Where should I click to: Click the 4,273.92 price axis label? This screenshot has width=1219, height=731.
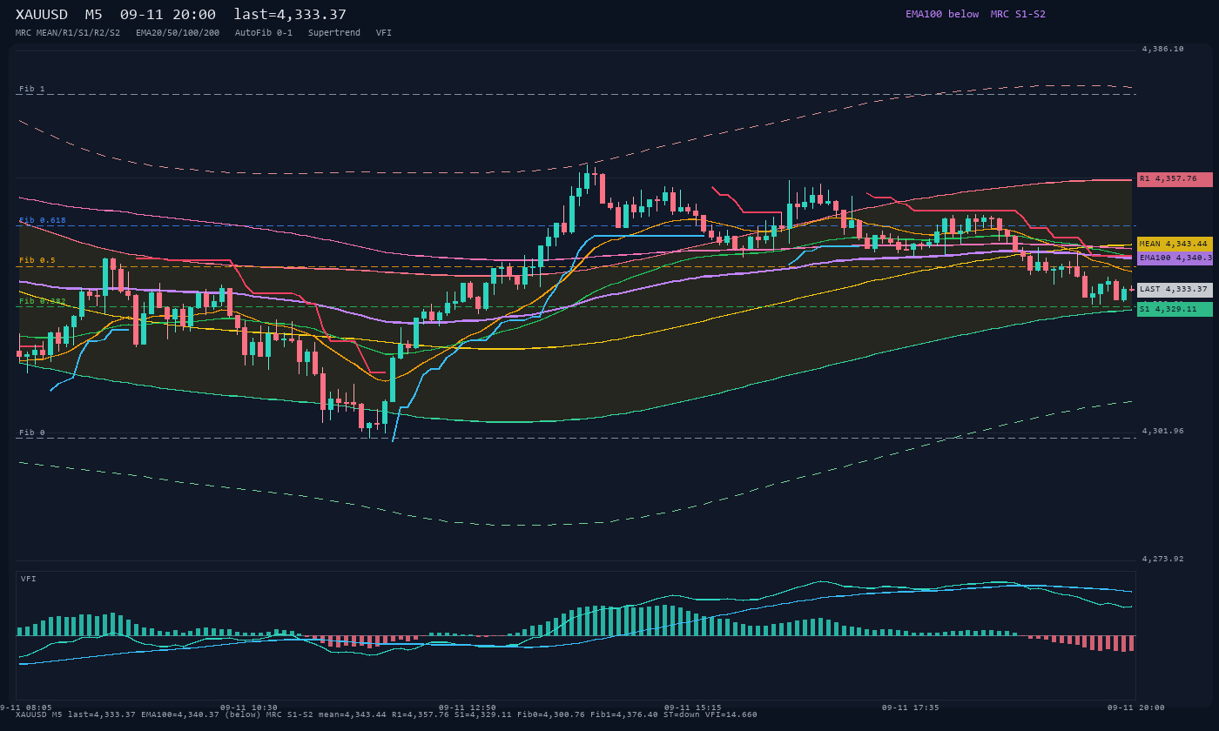pos(1163,560)
